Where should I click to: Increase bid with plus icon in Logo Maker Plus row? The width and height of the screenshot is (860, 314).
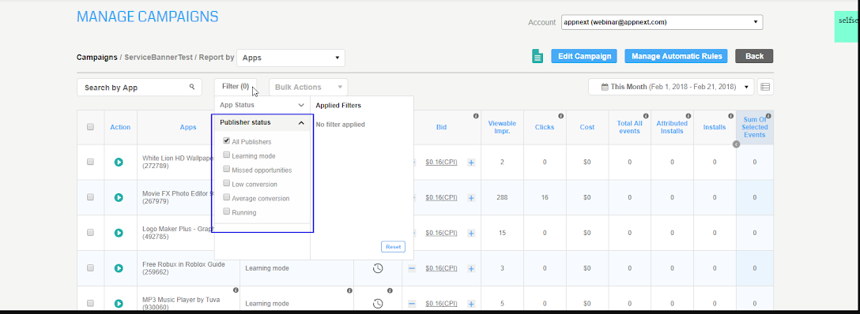471,233
